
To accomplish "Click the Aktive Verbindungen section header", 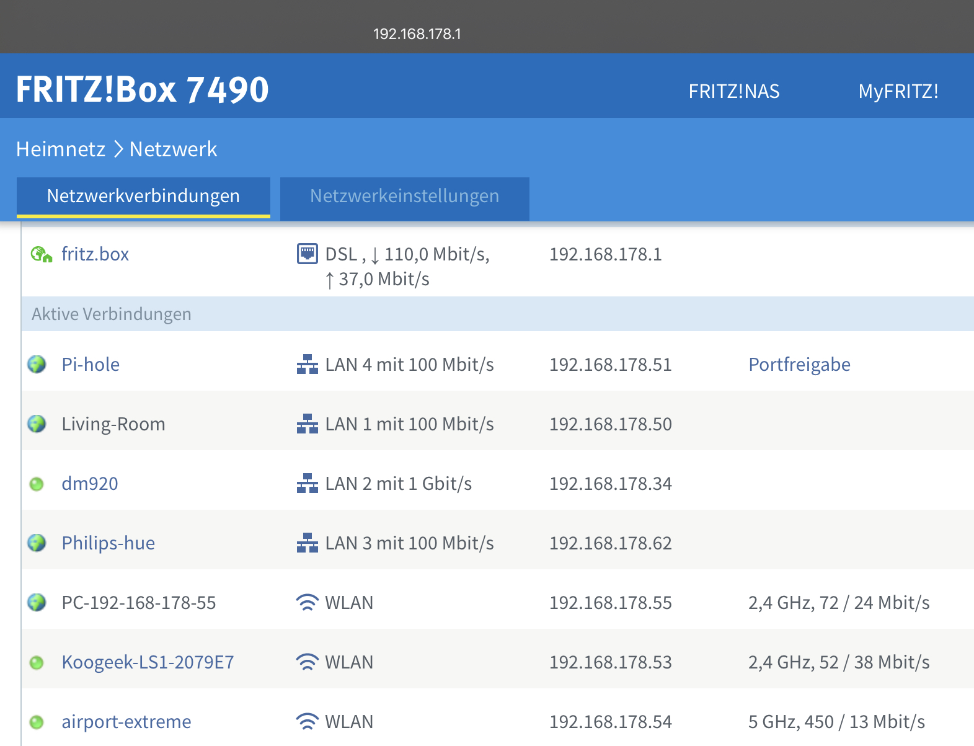I will [498, 314].
